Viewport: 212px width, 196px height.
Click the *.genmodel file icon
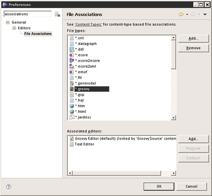(x=72, y=83)
